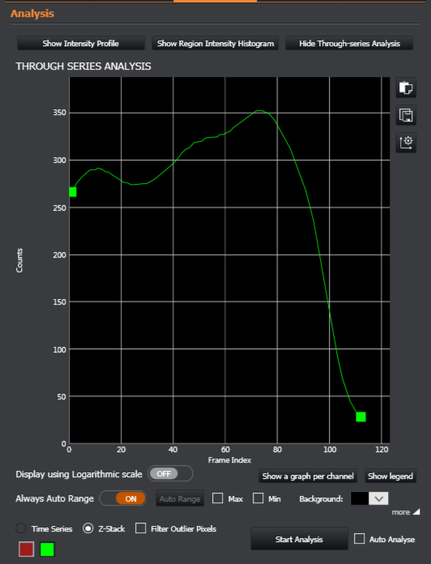The image size is (431, 564).
Task: Select the green end marker on curve
Action: 361,417
